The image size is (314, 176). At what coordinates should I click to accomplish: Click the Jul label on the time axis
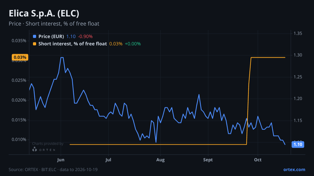point(108,160)
